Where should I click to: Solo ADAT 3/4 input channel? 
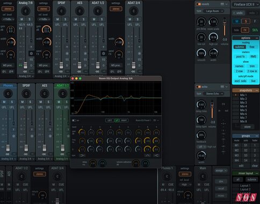click(138, 19)
